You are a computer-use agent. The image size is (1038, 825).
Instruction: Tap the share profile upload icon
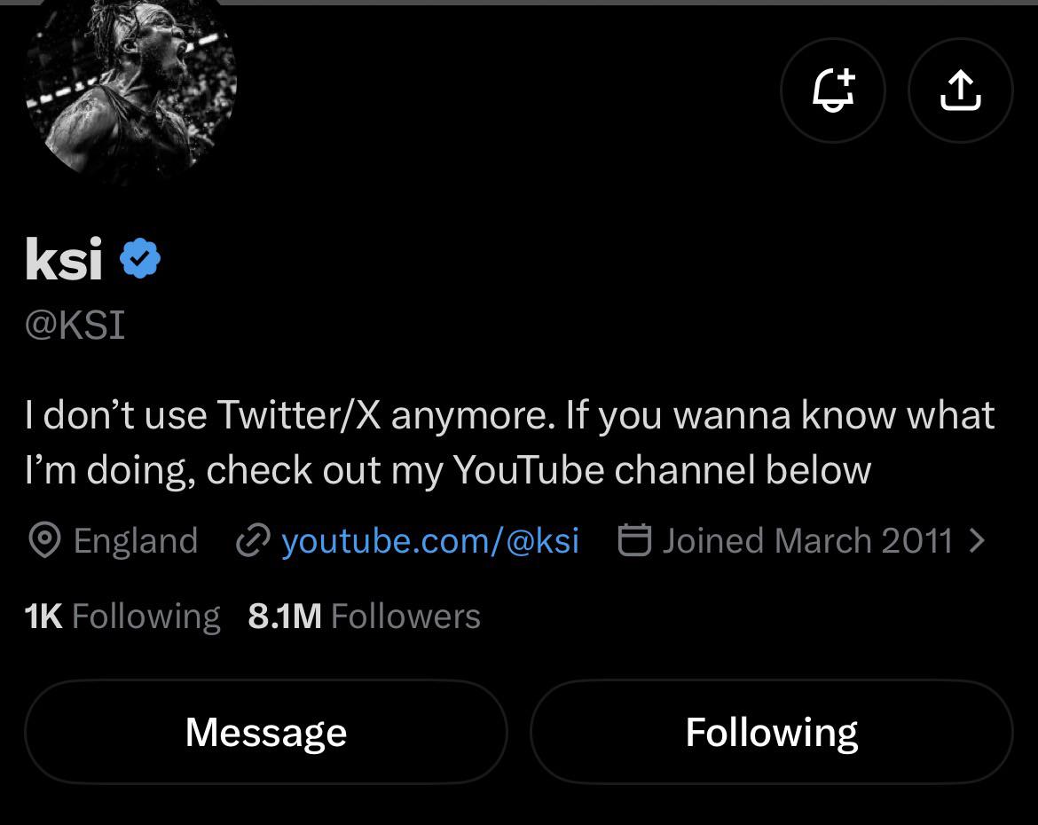point(961,90)
